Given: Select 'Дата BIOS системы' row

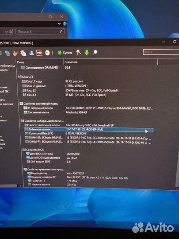Looking at the screenshot, I should (x=39, y=154).
